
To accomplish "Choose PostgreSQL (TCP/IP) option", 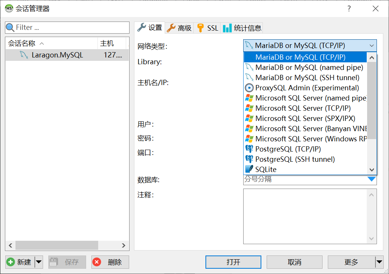I will tap(306, 149).
